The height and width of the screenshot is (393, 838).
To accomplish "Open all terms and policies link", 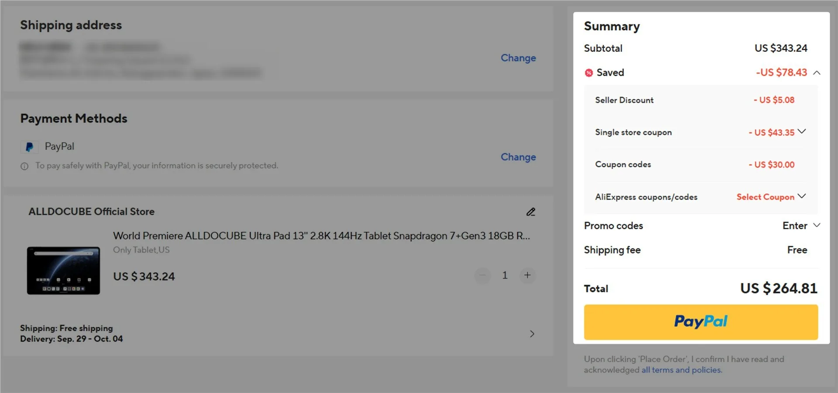I will click(x=682, y=370).
